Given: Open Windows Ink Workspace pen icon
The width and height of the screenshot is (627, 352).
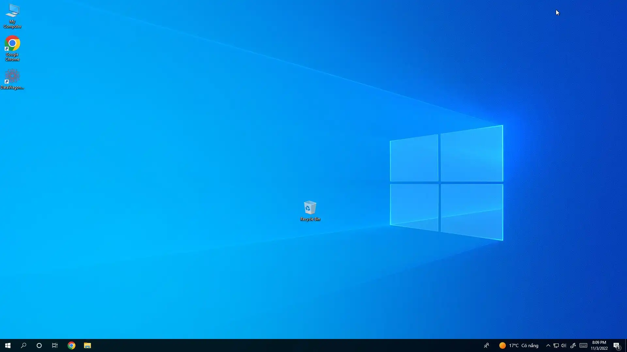Looking at the screenshot, I should click(573, 345).
